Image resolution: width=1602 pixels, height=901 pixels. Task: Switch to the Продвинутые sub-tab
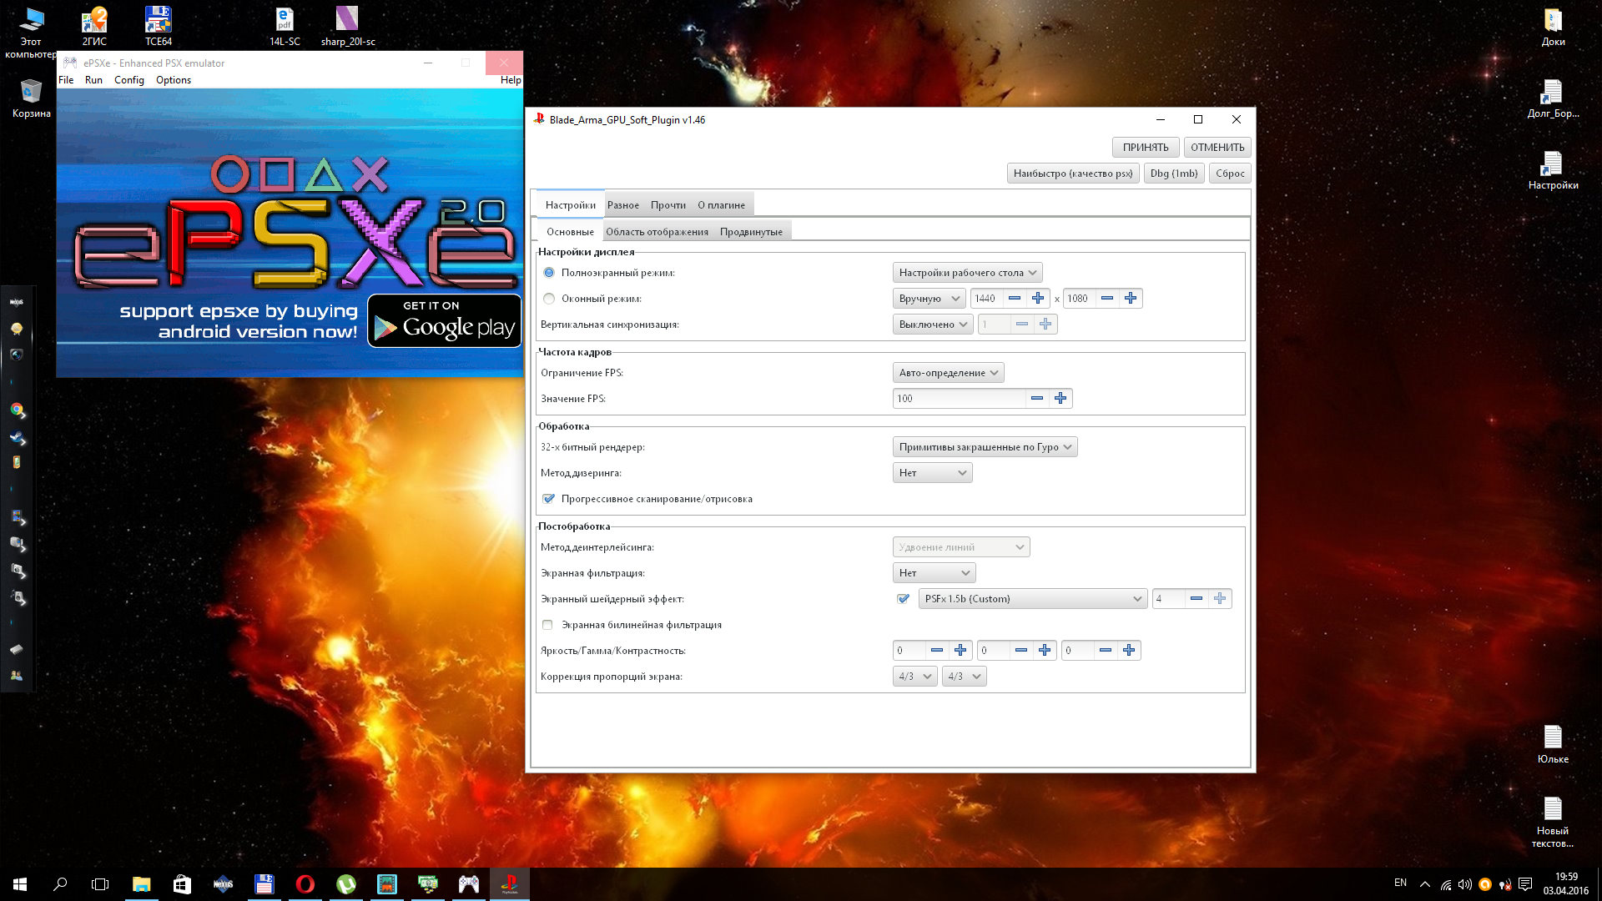click(751, 232)
